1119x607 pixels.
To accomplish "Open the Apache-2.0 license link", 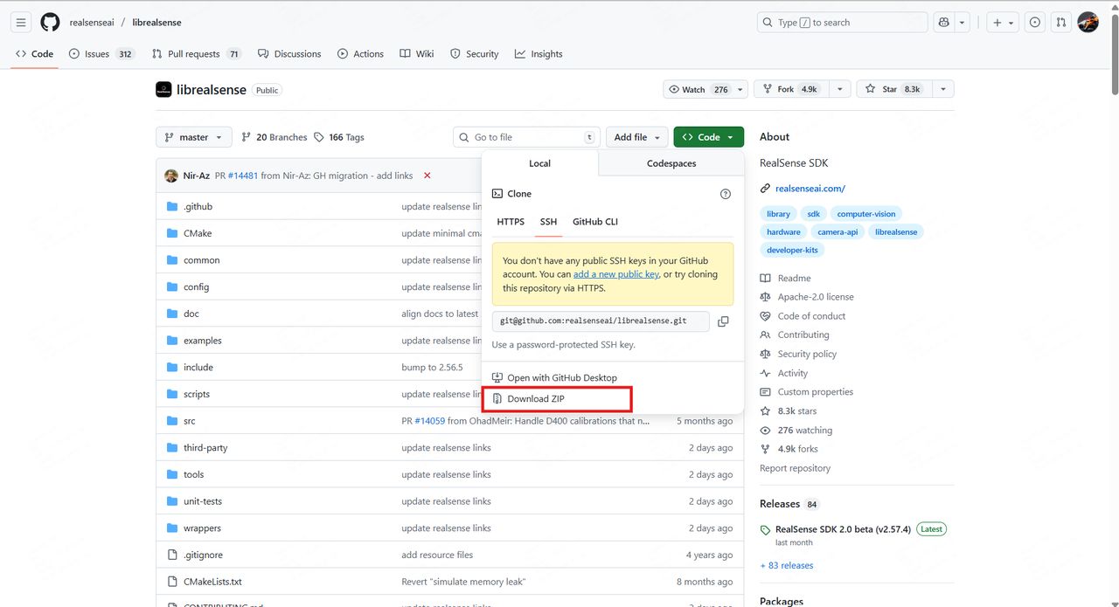I will click(816, 297).
